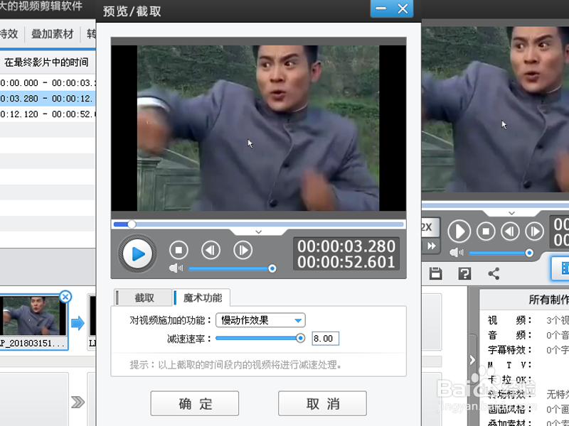Click the 在最终影片中的时间 column header

46,62
